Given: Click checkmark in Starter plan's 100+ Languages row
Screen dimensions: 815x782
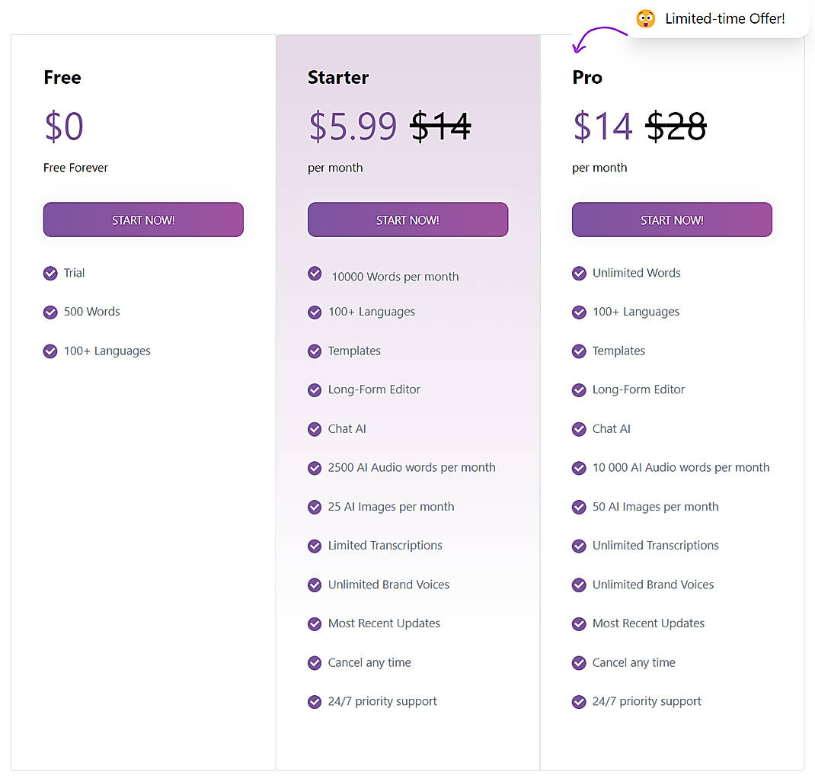Looking at the screenshot, I should pyautogui.click(x=315, y=312).
